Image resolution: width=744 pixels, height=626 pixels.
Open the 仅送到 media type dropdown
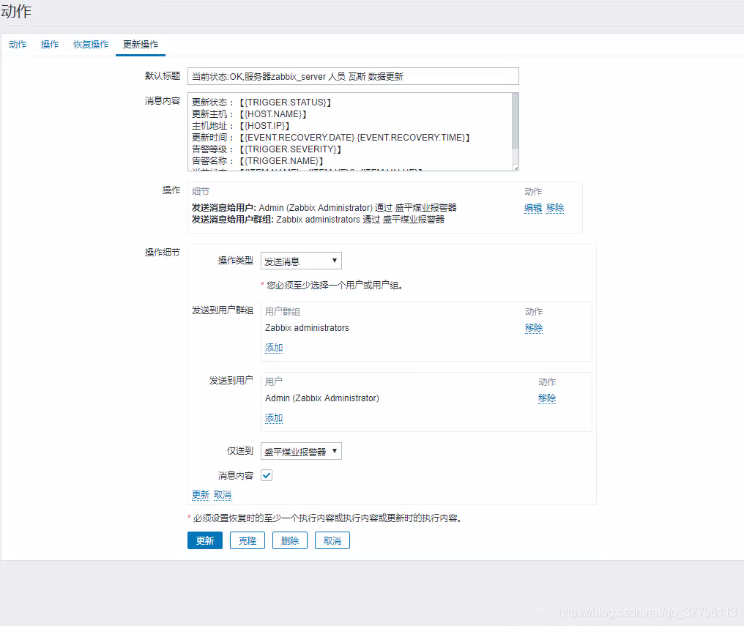pyautogui.click(x=301, y=451)
